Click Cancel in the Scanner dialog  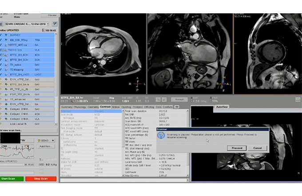click(257, 148)
